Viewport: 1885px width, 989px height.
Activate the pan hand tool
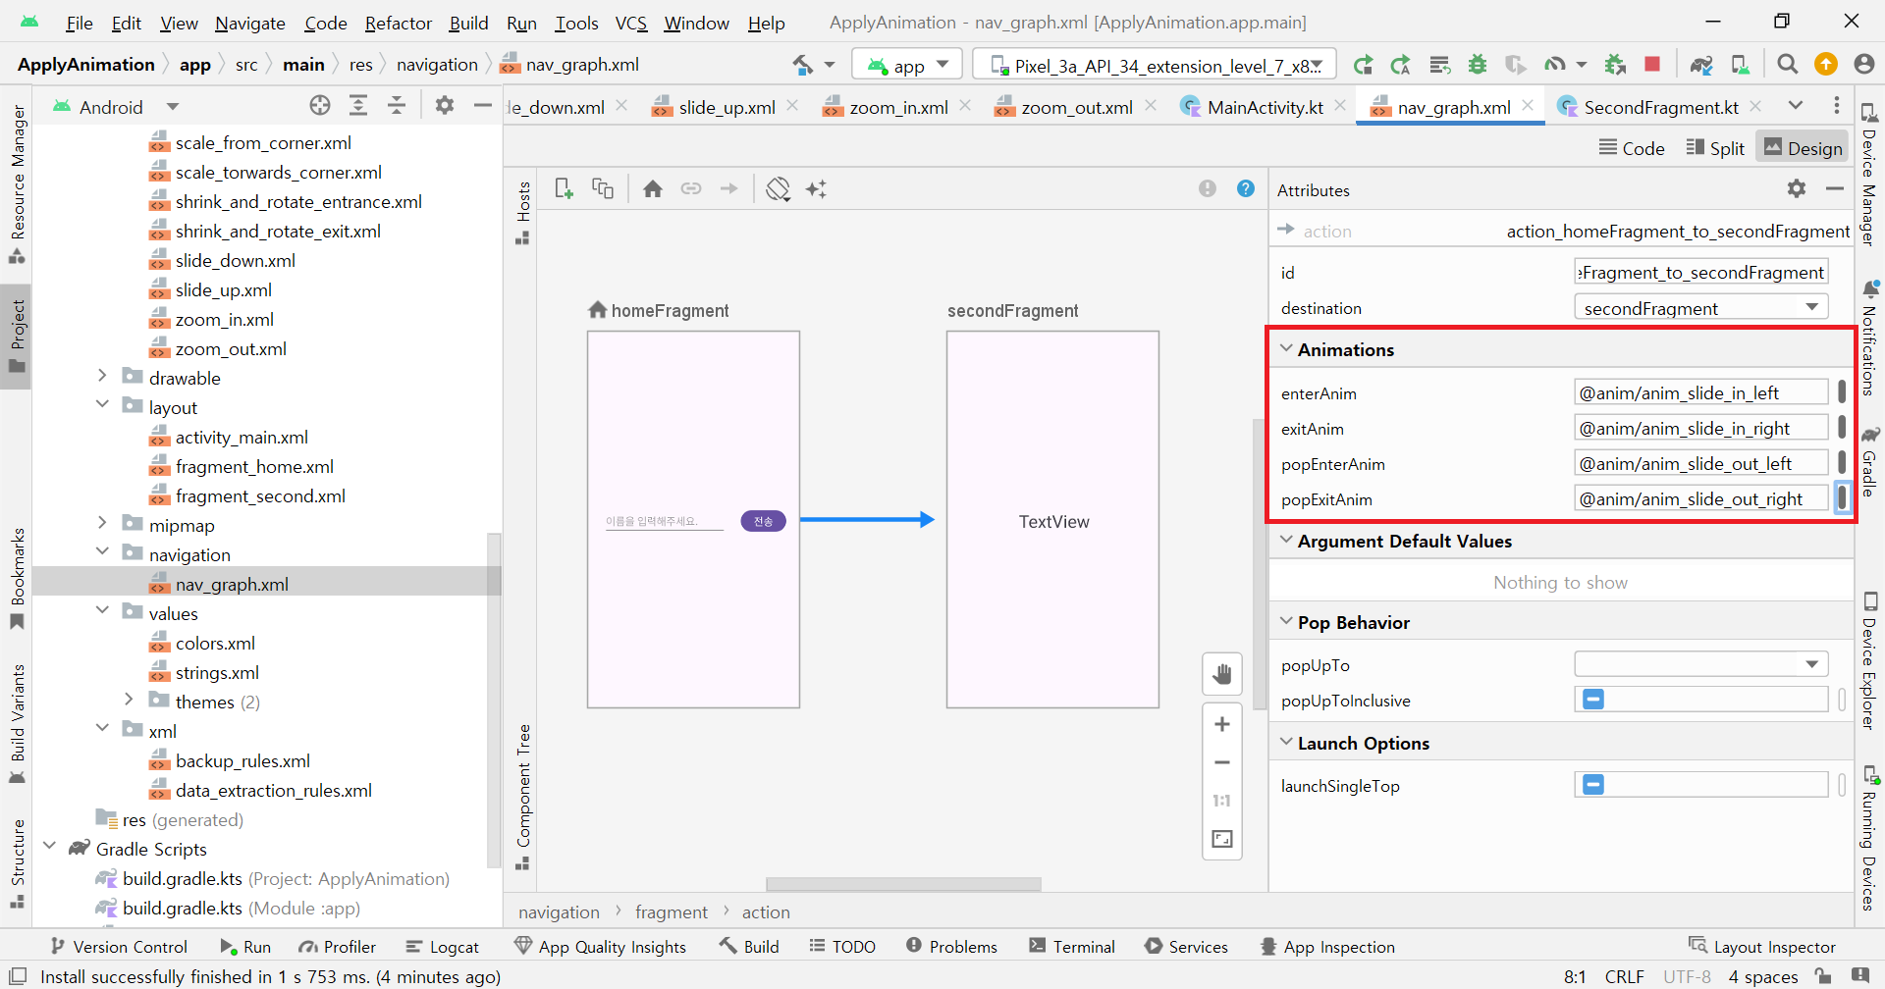pos(1222,674)
